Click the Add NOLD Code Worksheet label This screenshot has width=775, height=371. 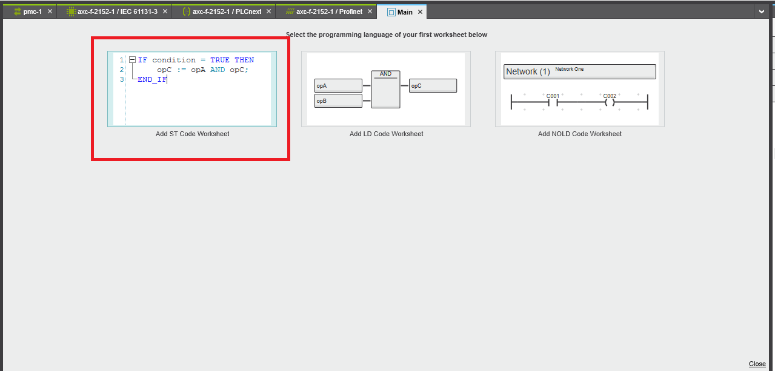coord(580,134)
